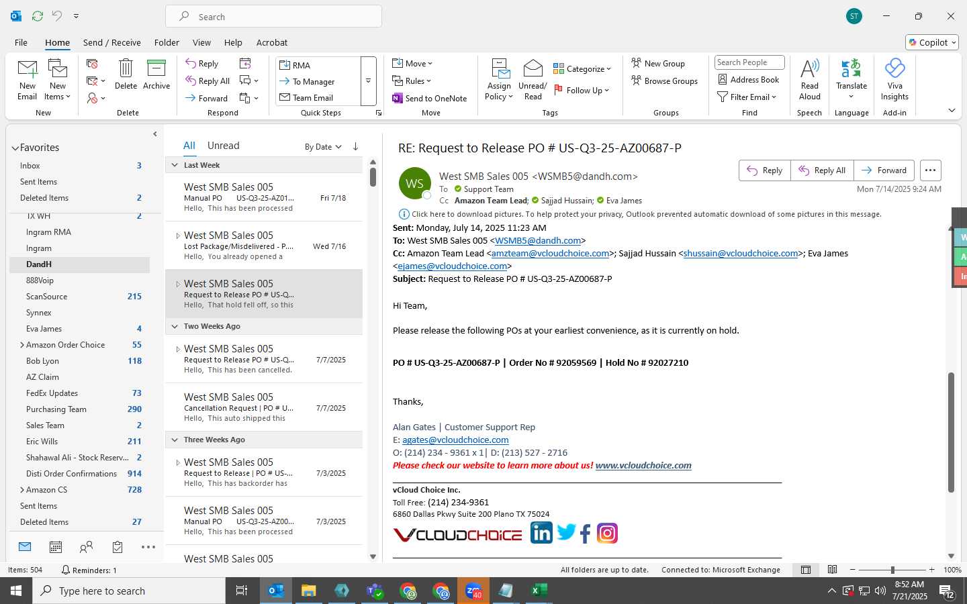Image resolution: width=967 pixels, height=604 pixels.
Task: Open the Rules dropdown
Action: (x=412, y=81)
